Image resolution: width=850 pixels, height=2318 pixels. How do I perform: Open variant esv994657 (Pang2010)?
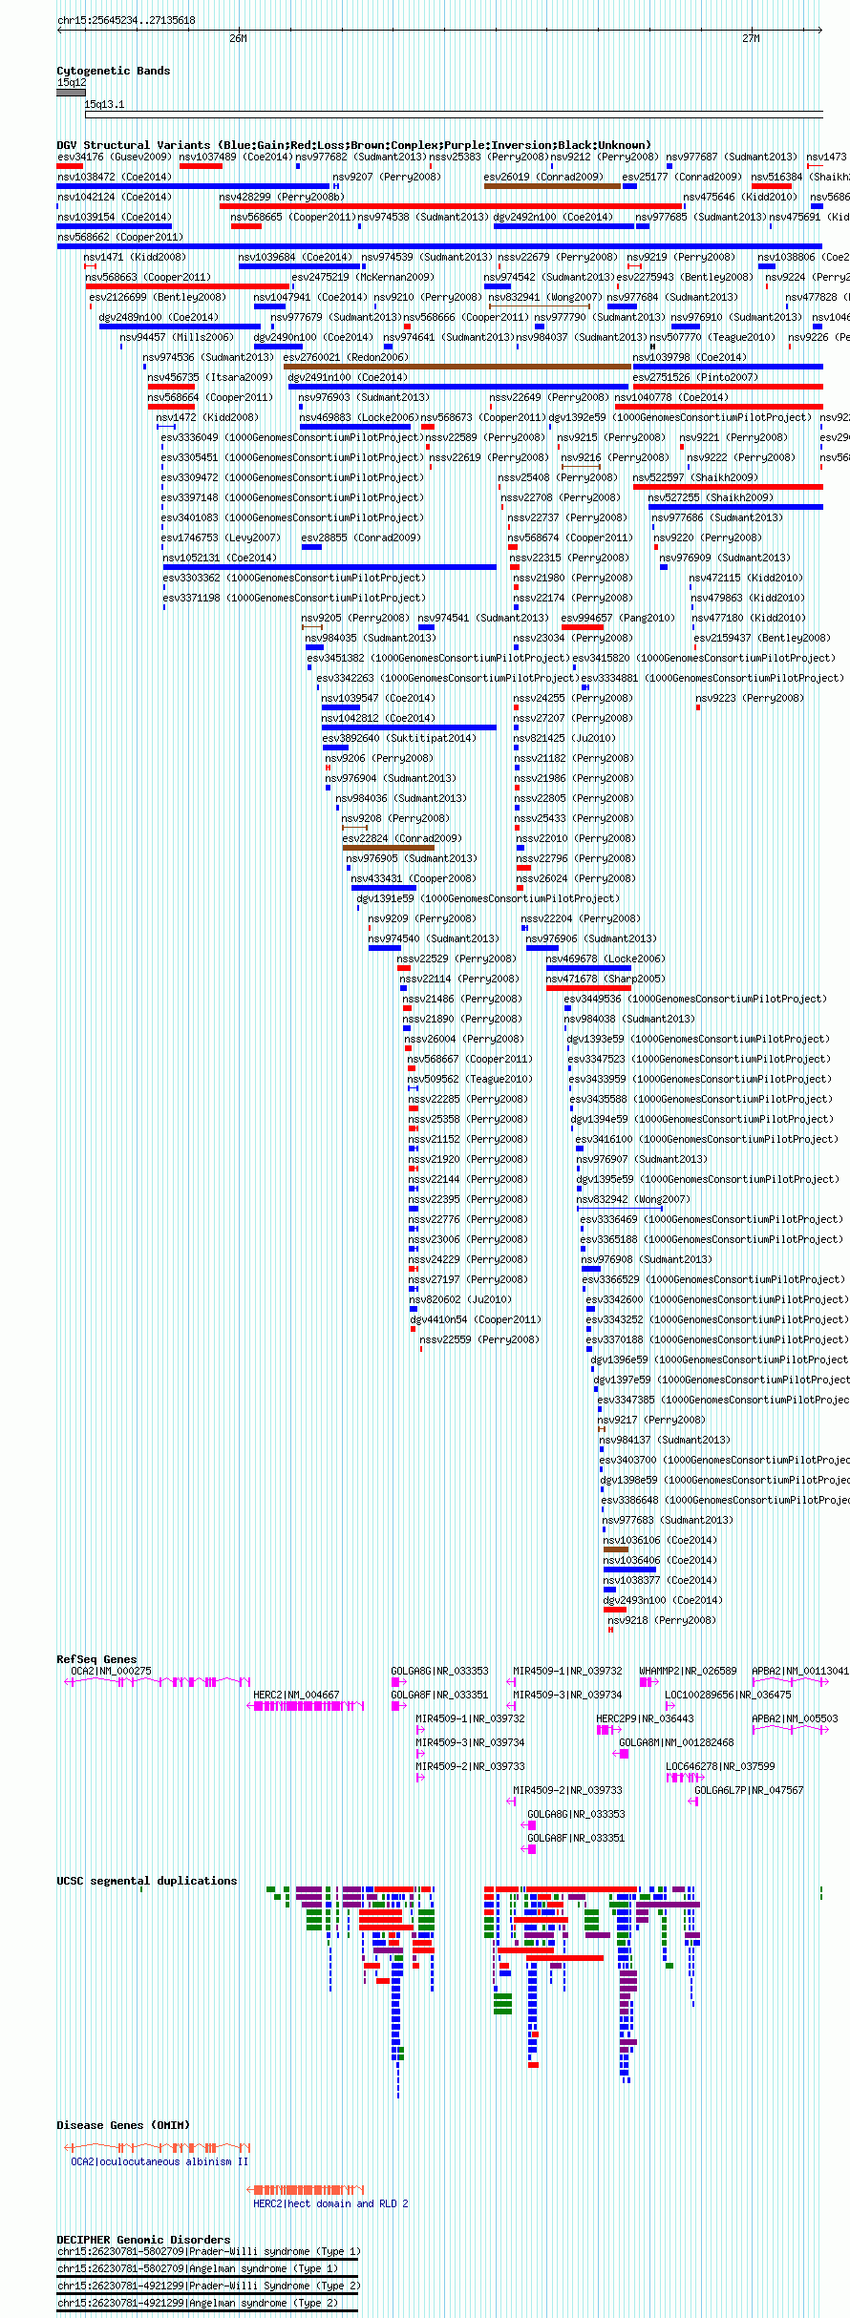point(618,618)
